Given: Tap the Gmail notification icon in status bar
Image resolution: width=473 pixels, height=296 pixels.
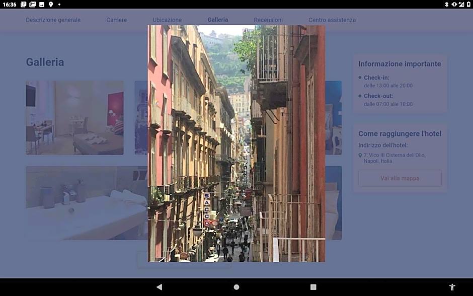Looking at the screenshot, I should 33,5.
